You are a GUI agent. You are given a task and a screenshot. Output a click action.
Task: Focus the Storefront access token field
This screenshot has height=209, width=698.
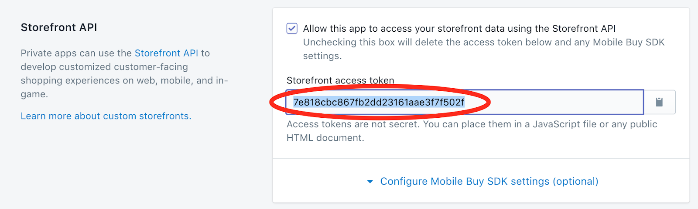tap(465, 102)
